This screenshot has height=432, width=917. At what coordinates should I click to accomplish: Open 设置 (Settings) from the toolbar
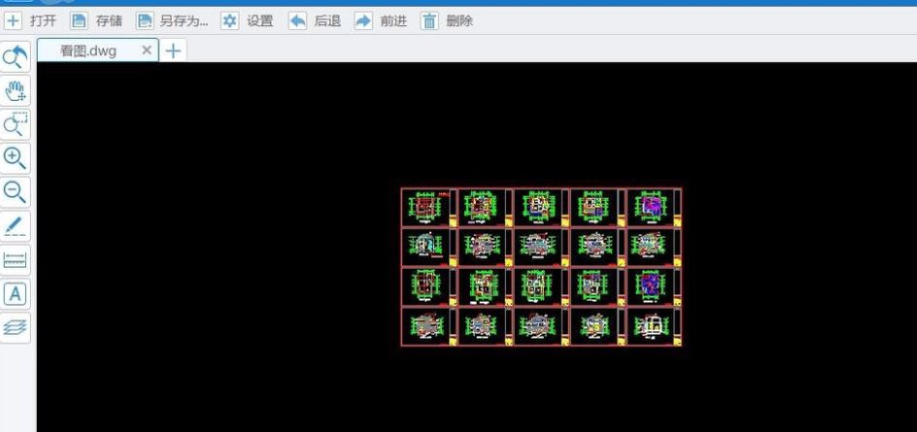pos(247,20)
